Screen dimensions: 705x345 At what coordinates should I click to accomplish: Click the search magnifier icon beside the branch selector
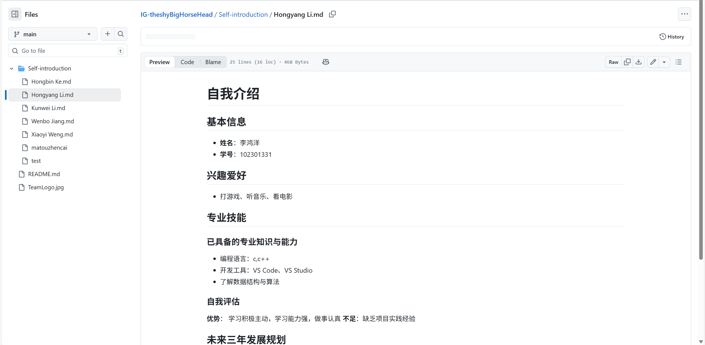pos(120,34)
